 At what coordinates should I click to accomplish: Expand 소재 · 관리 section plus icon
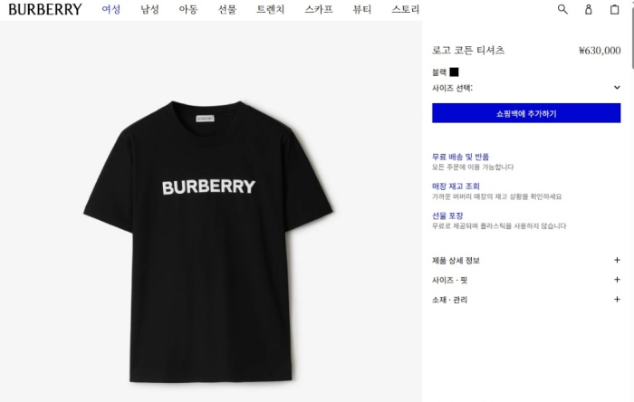(x=617, y=300)
